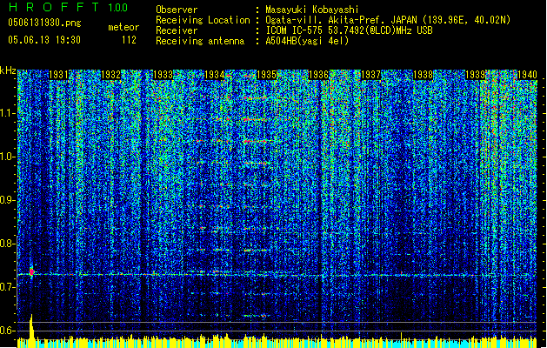Screen dimensions: 547x348
Task: Click time marker 1934
Action: (x=214, y=75)
